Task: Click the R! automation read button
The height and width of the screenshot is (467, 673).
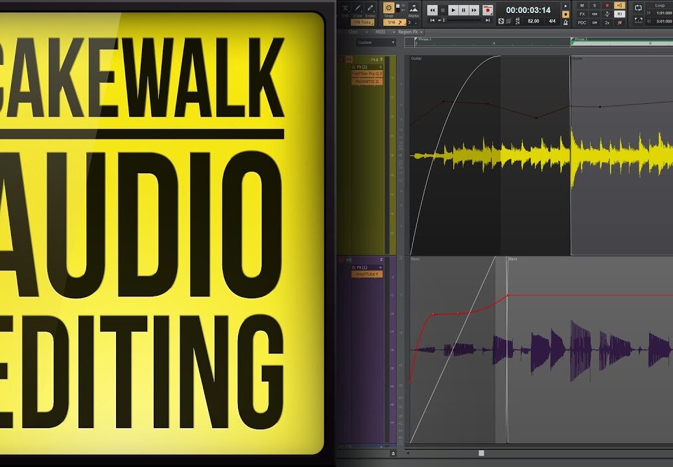Action: click(x=619, y=14)
